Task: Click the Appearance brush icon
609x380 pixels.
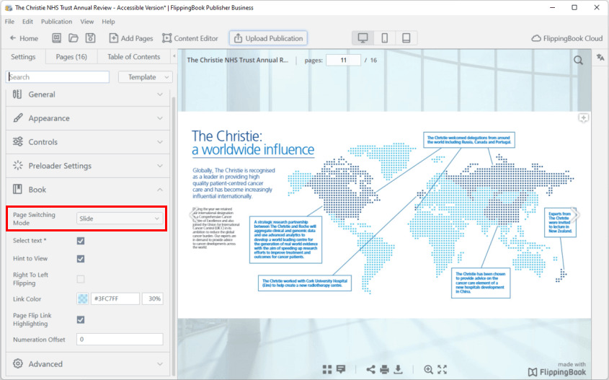Action: (18, 118)
